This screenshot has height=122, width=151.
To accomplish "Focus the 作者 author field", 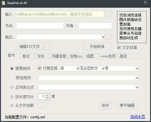I will tap(95, 26).
